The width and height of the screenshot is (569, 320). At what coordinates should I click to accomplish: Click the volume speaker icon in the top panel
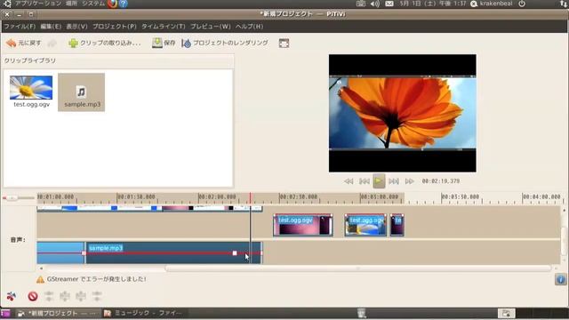375,4
